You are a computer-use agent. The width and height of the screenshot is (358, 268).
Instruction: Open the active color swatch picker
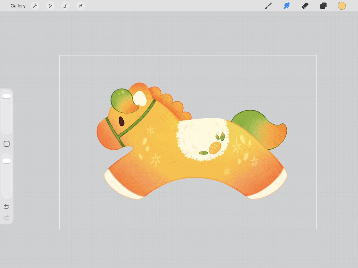click(341, 6)
